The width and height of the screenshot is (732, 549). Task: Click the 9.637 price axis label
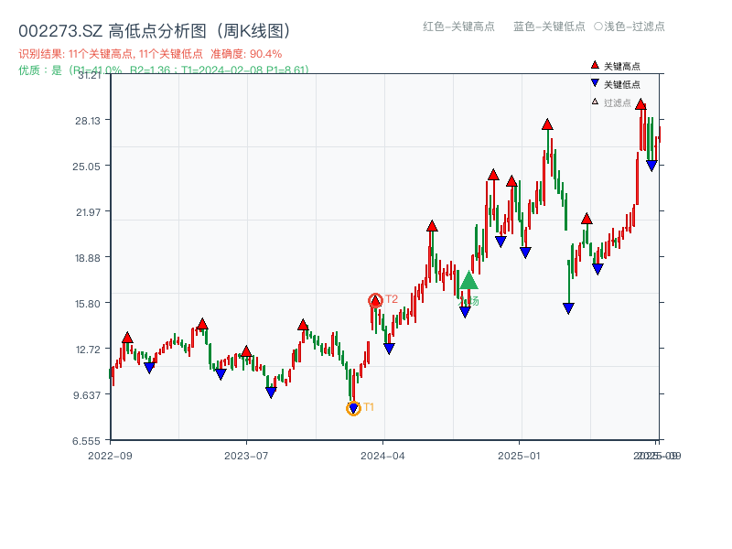tap(87, 395)
